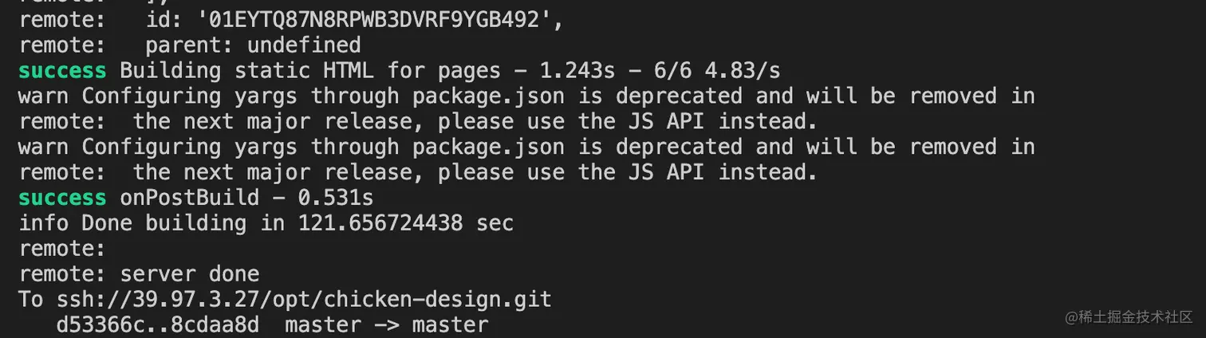Click the '6/6 4.83/s' page count text
1206x338 pixels.
pos(718,71)
